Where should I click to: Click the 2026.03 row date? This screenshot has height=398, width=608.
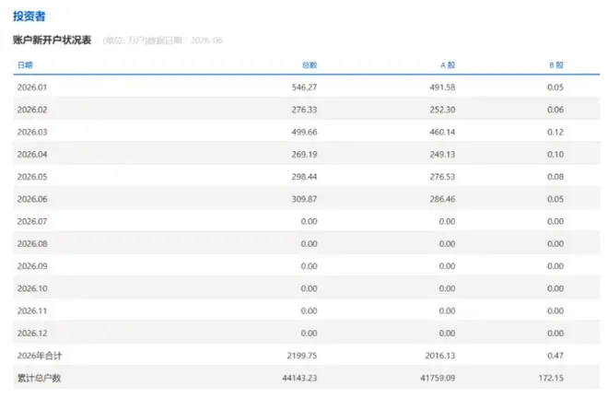[32, 132]
